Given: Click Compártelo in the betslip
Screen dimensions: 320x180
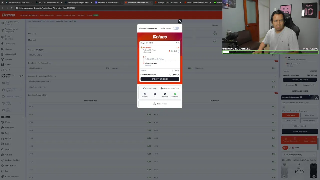Looking at the screenshot, I should click(x=308, y=85).
